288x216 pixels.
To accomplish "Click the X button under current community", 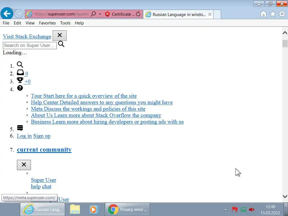I will click(24, 165).
